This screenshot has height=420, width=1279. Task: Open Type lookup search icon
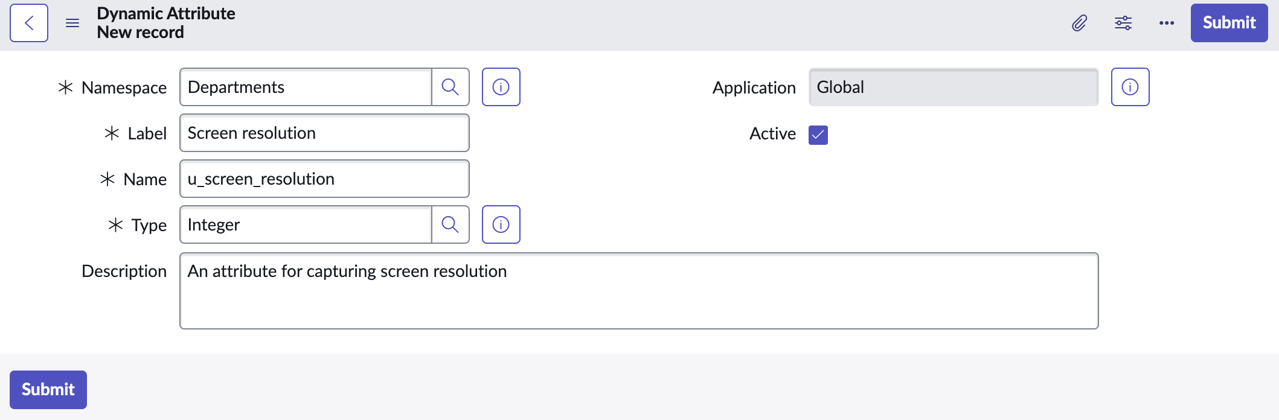(450, 224)
